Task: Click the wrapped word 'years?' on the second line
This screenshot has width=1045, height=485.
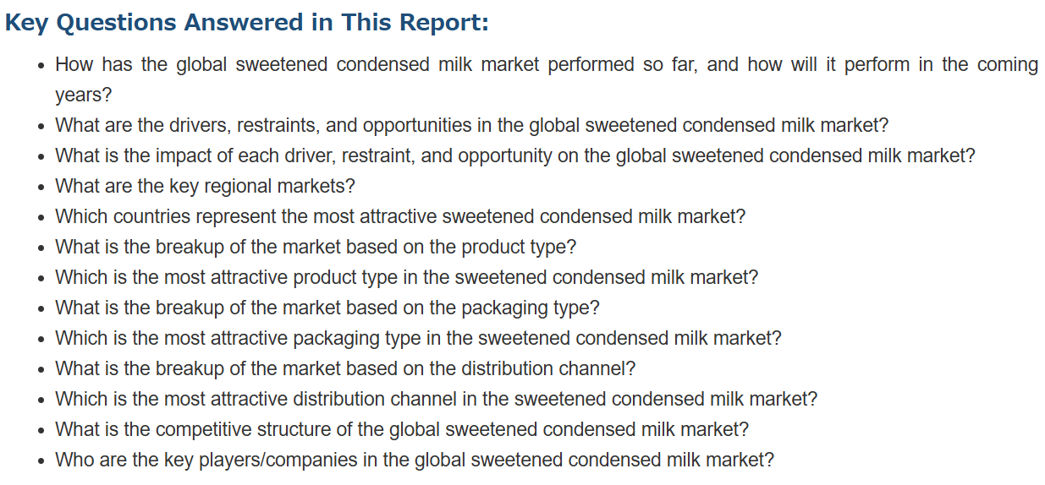Action: (84, 95)
